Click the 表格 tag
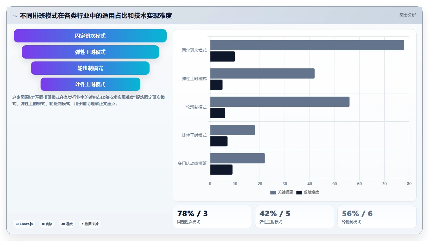This screenshot has height=241, width=429. [x=47, y=224]
